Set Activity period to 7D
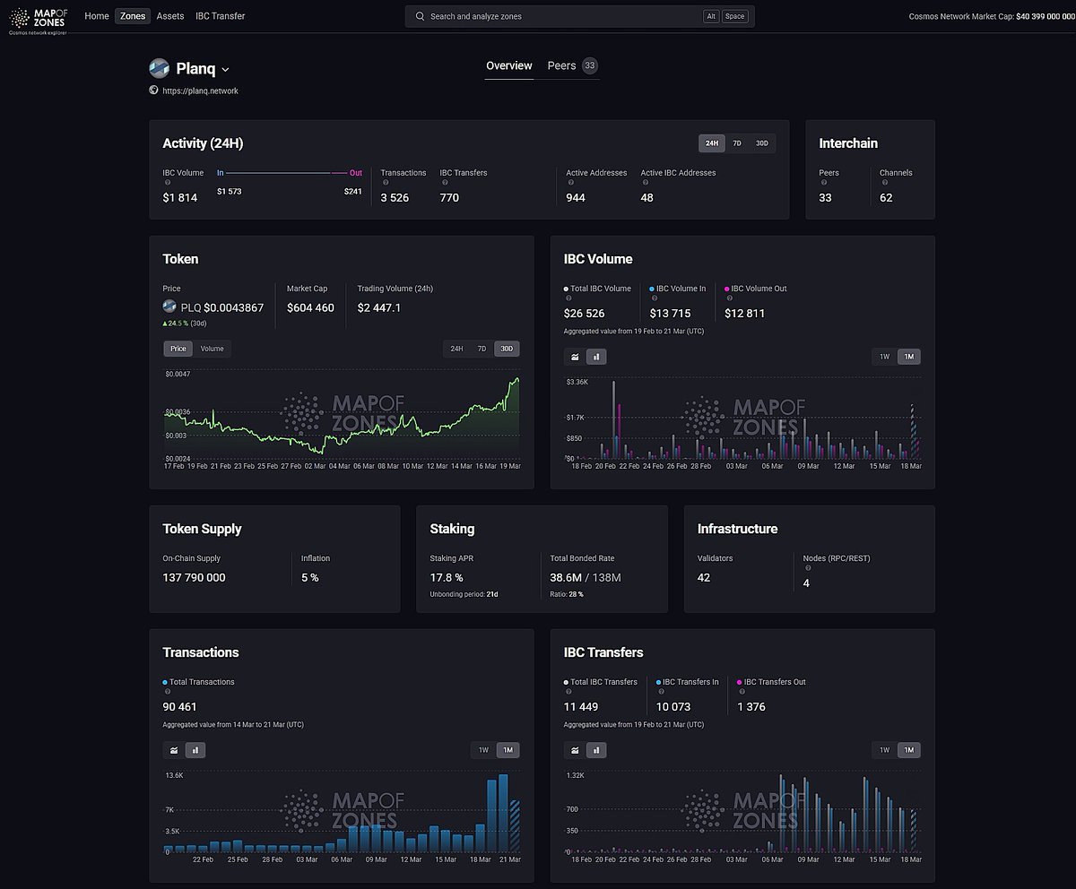Screen dimensions: 1076x889 click(x=737, y=143)
